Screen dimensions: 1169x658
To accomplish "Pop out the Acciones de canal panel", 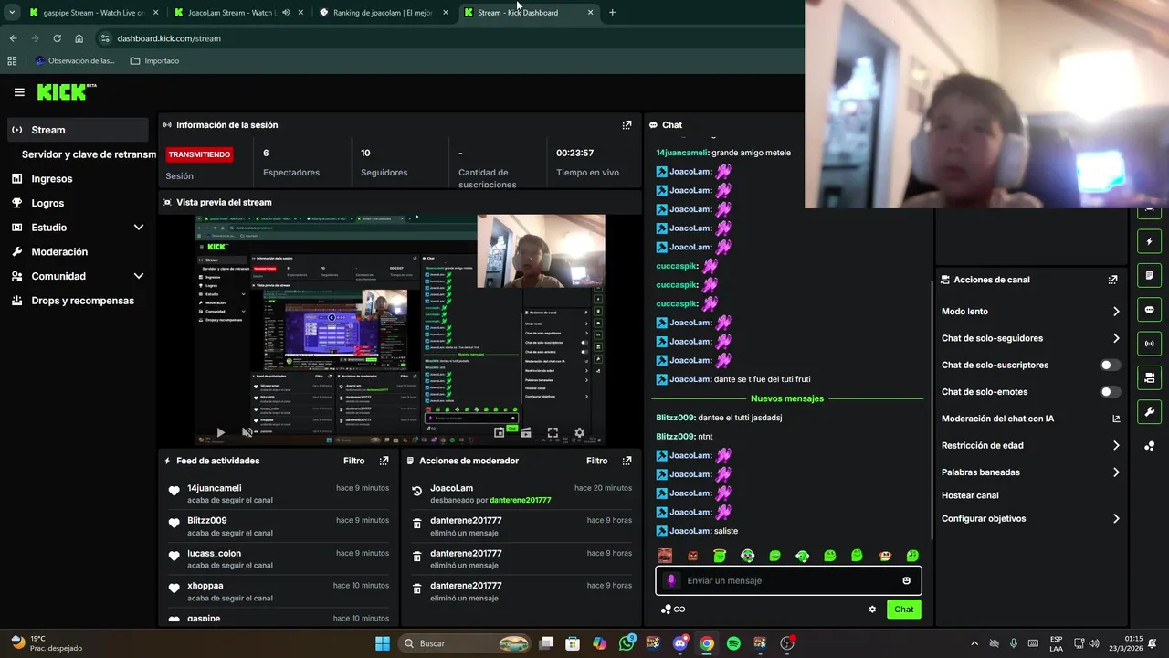I will point(1112,280).
